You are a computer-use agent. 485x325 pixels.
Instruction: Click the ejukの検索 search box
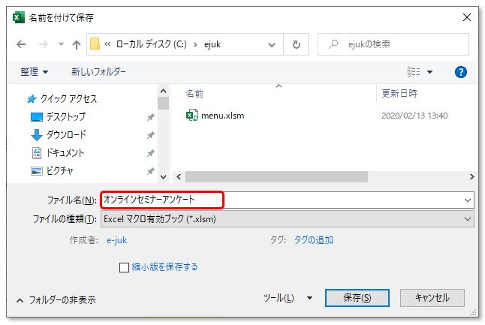coord(393,44)
